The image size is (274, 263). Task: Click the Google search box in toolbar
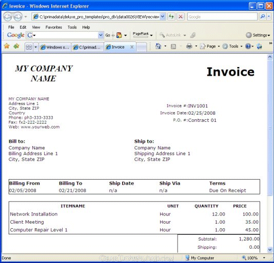(222, 17)
